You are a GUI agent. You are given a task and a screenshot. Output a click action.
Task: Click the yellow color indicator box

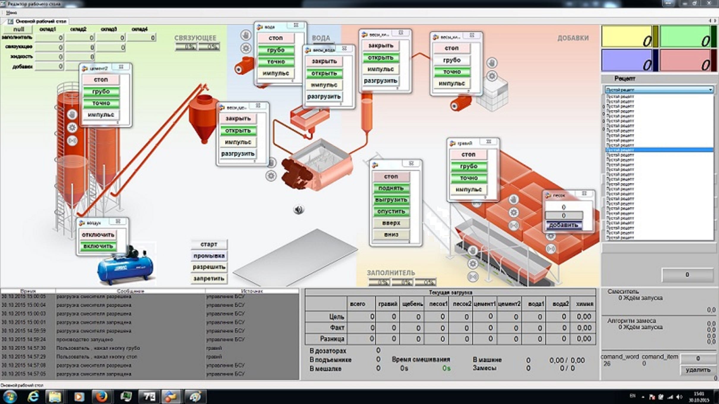tap(627, 36)
